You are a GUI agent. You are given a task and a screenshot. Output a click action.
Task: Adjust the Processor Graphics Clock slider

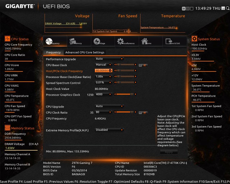125,94
